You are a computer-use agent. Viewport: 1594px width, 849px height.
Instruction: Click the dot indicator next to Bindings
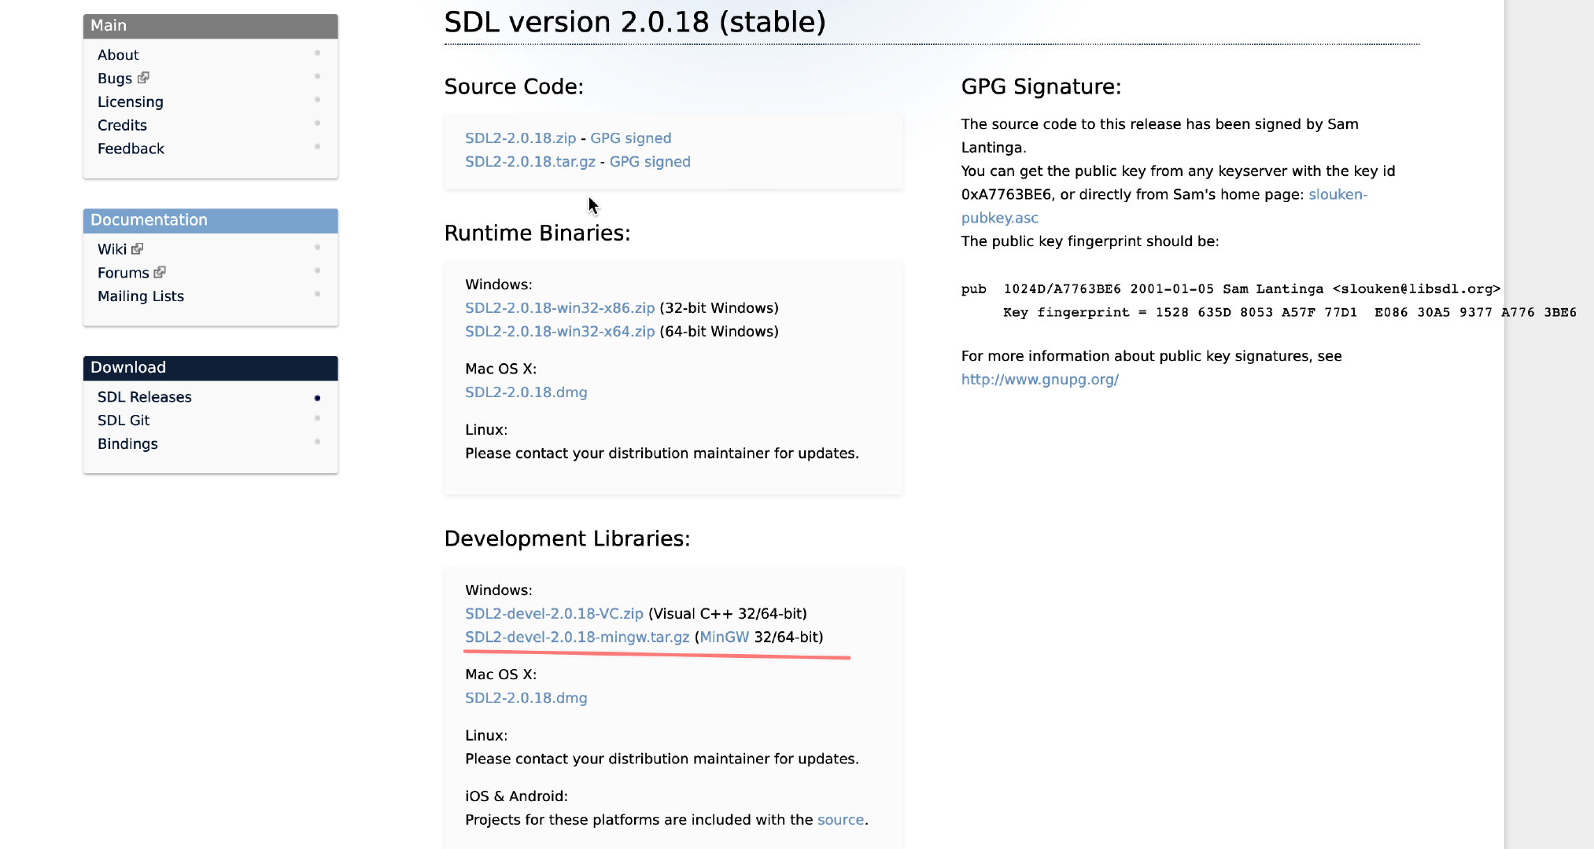pyautogui.click(x=317, y=441)
